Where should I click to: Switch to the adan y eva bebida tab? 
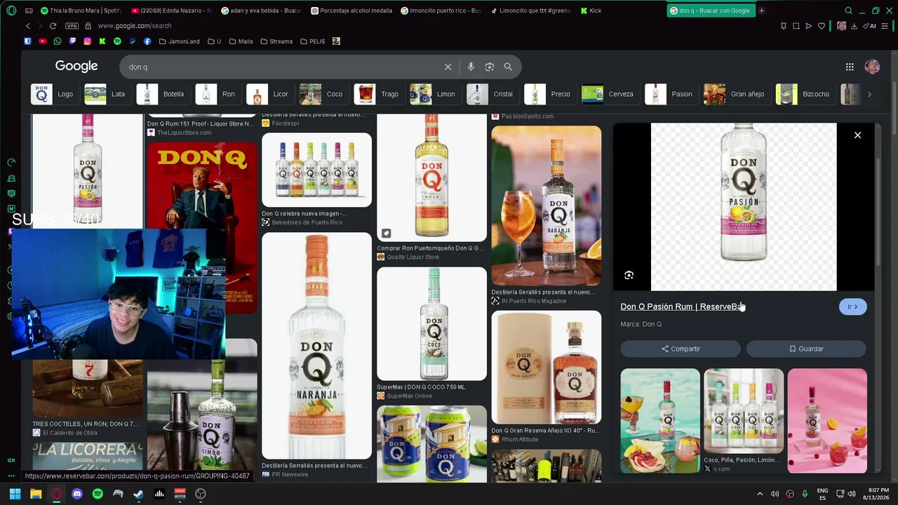262,11
